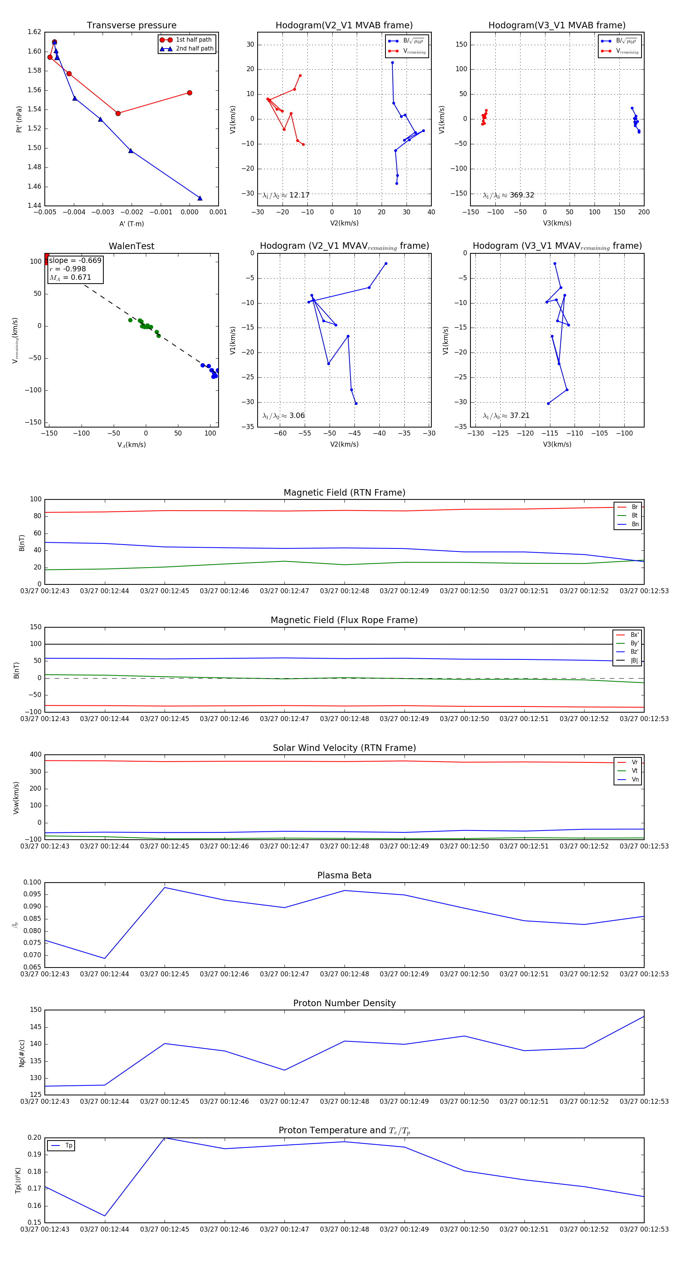Viewport: 689px width, 1263px height.
Task: Select the Br legend entry in RTN magnetic field plot
Action: [x=628, y=507]
